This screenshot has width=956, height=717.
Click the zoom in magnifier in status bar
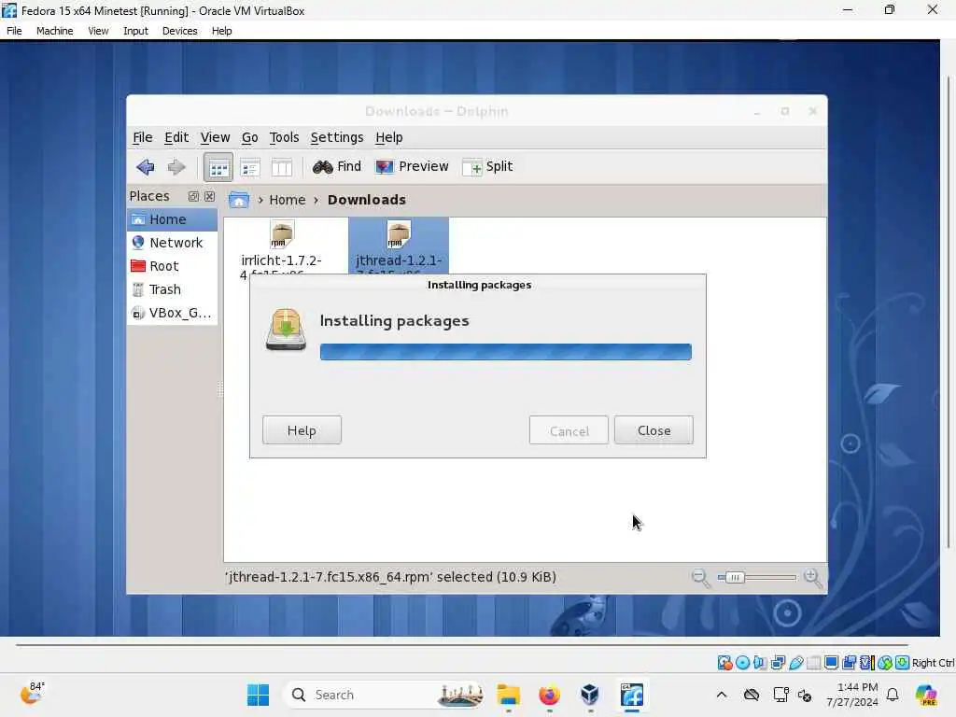click(813, 577)
